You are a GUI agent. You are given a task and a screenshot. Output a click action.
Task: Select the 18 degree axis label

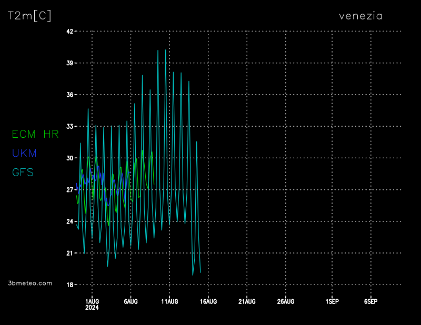pos(69,285)
